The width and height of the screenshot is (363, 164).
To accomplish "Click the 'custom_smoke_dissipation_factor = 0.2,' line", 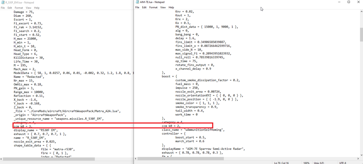I will coord(208,80).
